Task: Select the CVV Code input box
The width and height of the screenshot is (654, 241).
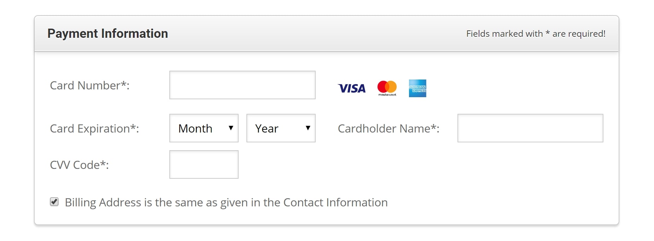Action: click(x=204, y=164)
